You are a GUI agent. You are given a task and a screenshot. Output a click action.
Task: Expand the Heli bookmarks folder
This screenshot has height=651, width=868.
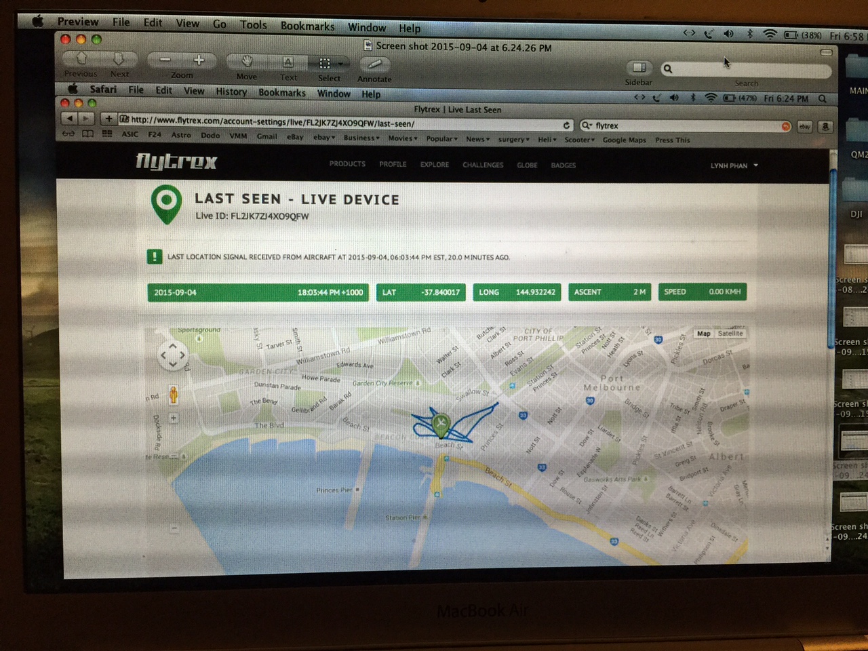[x=547, y=140]
